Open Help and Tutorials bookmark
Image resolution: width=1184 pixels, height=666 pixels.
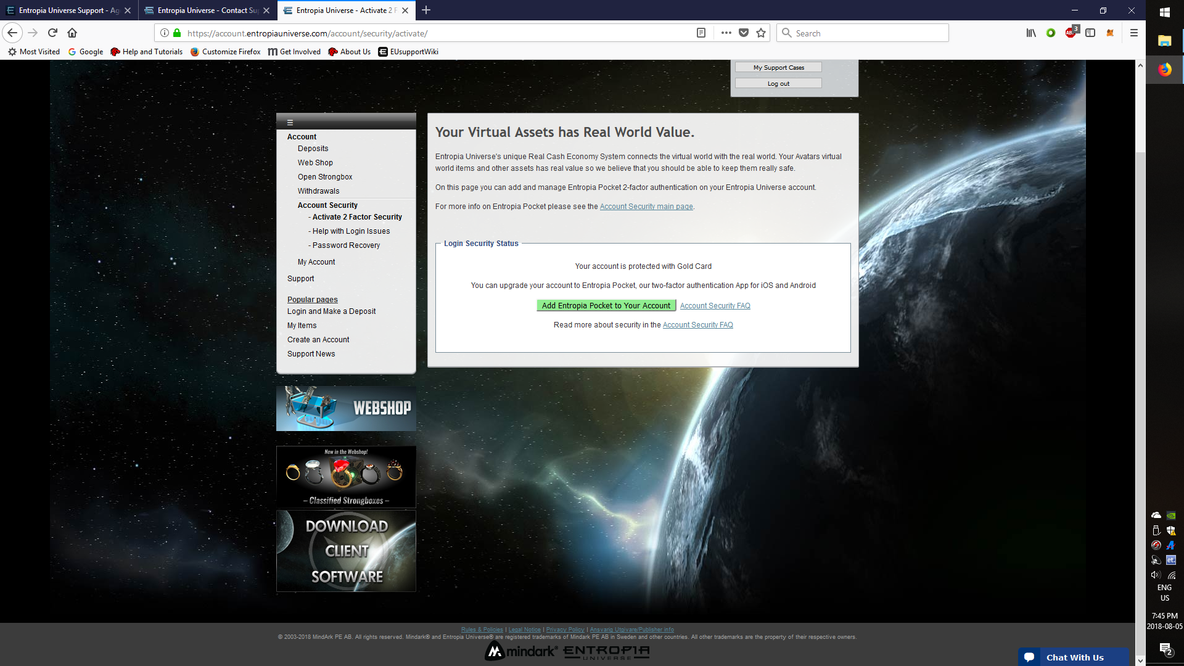(x=147, y=52)
